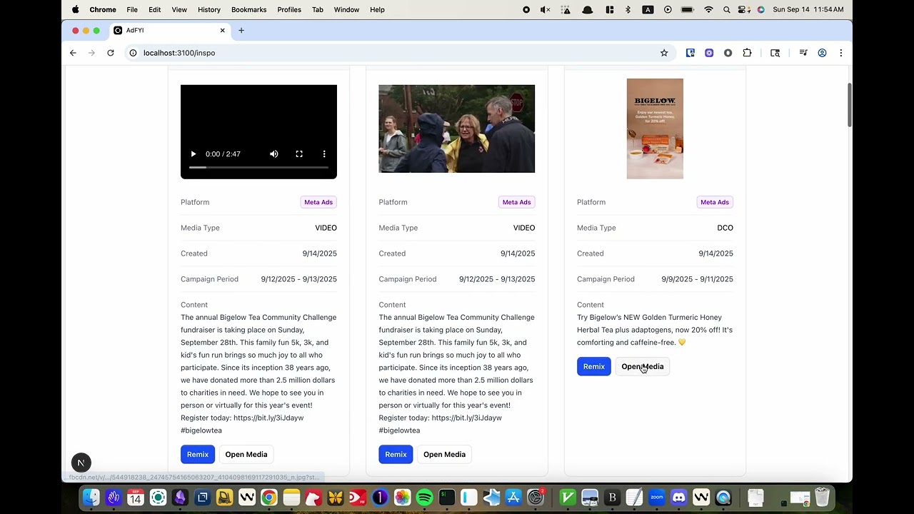Open the Extensions puzzle piece menu
This screenshot has width=914, height=514.
coord(747,53)
